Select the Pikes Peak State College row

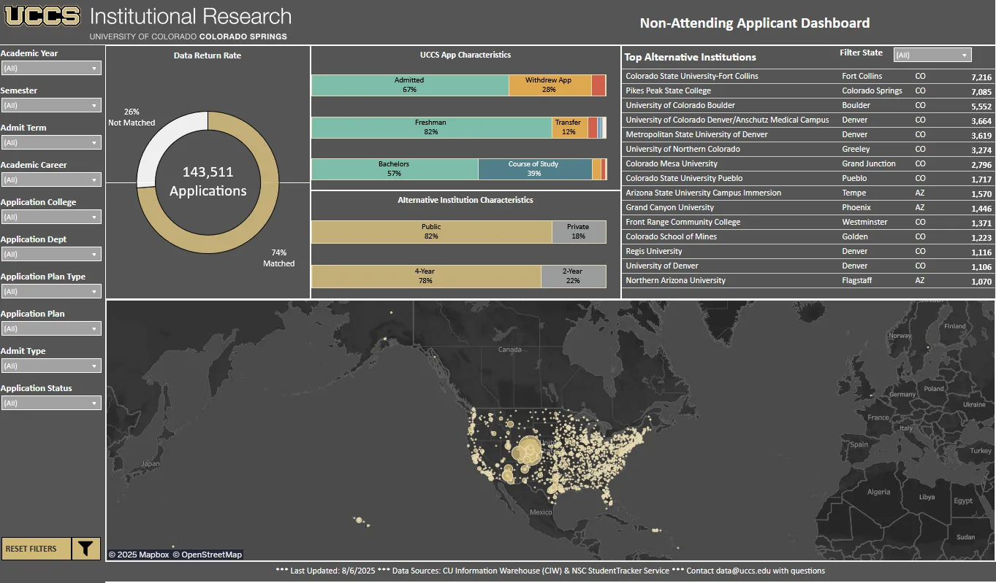(x=808, y=91)
